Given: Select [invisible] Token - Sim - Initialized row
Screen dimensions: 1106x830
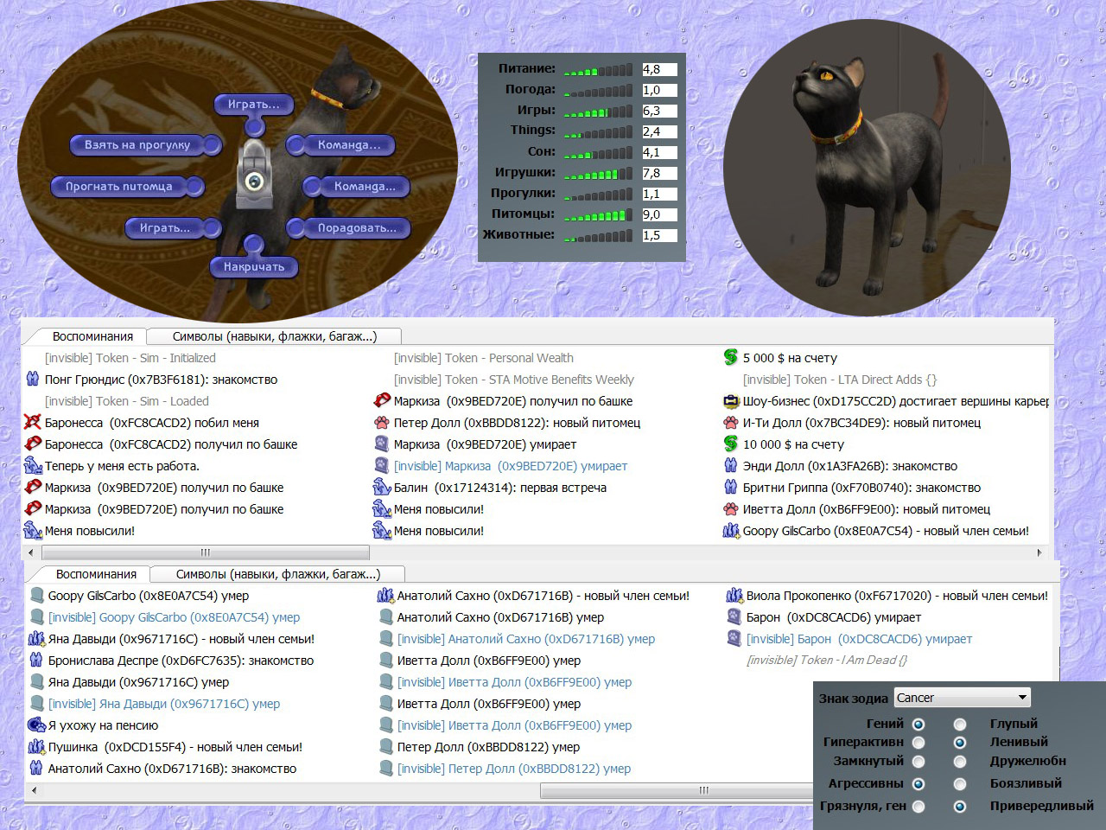Looking at the screenshot, I should coord(130,358).
